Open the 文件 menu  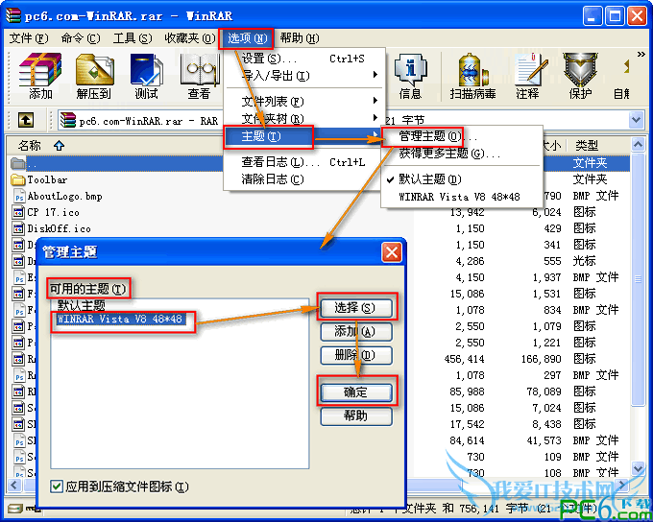29,38
